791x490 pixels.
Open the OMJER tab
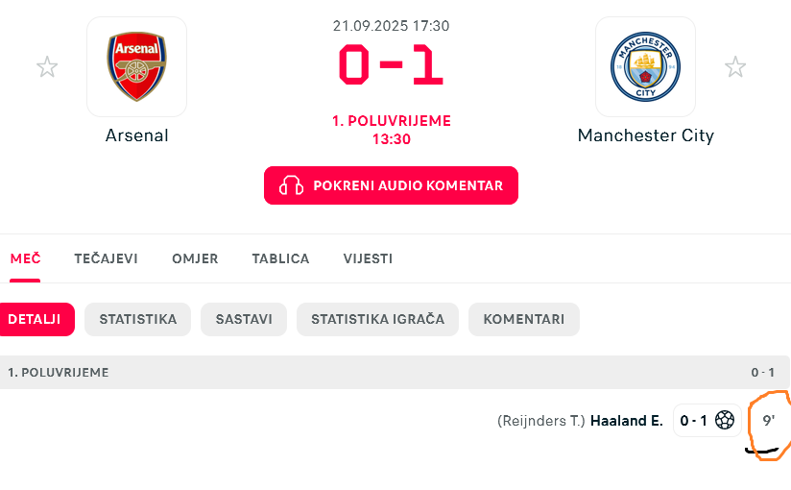tap(195, 258)
